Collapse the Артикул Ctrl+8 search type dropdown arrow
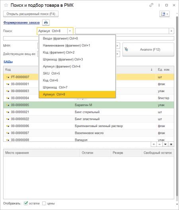This screenshot has width=179, height=210. (70, 31)
